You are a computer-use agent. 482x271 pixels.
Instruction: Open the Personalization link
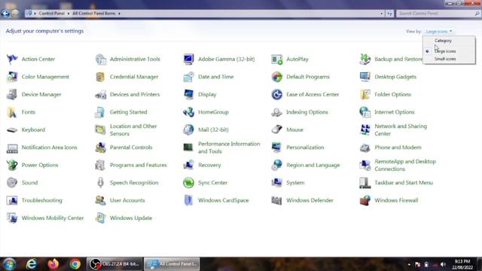(305, 148)
